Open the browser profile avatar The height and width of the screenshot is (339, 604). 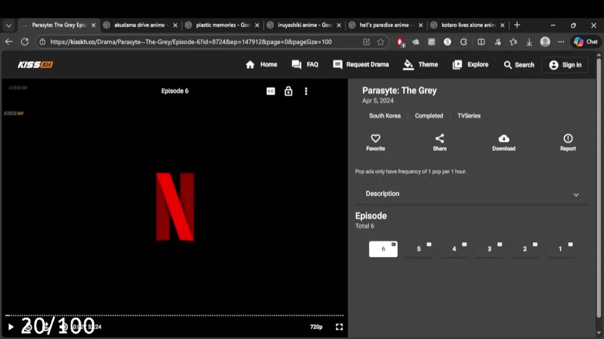pyautogui.click(x=545, y=42)
